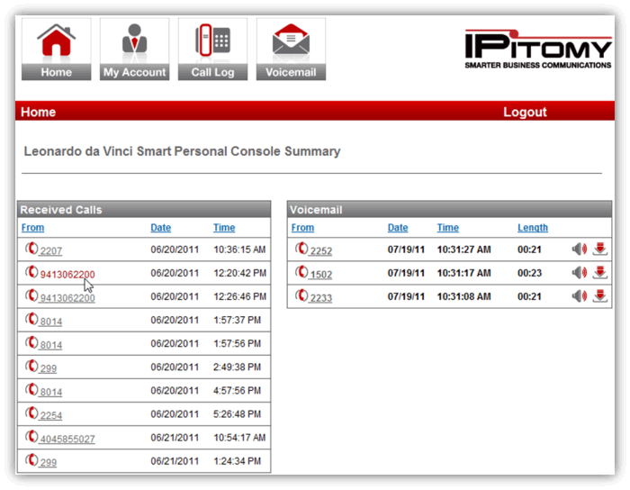Sort Voicemail by From column
Screen dimensions: 630x490
[x=302, y=228]
